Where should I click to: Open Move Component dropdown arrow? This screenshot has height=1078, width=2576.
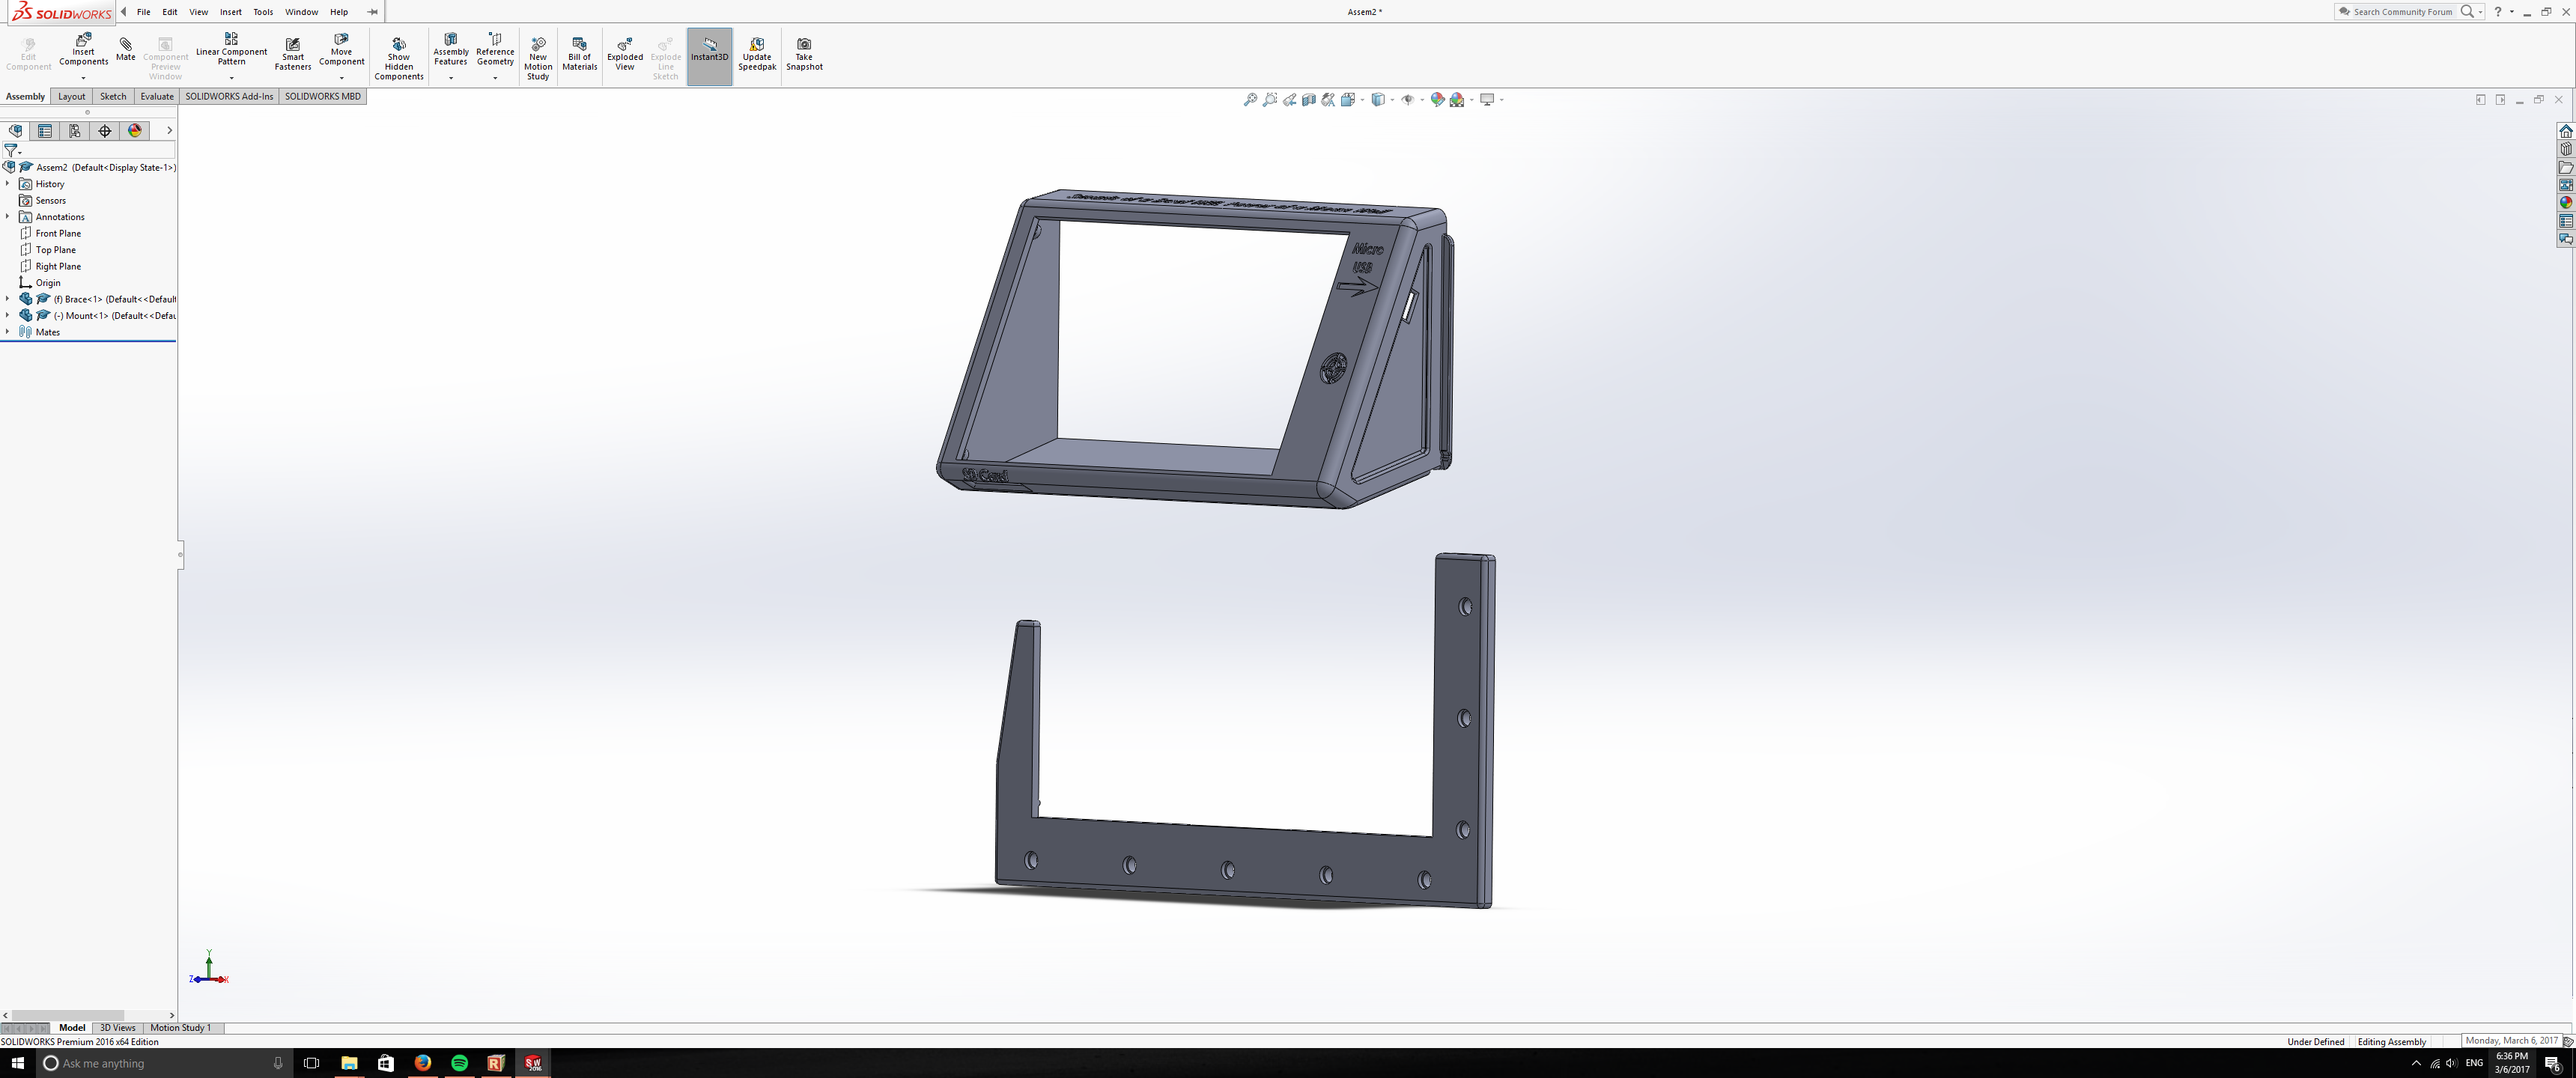pos(341,78)
